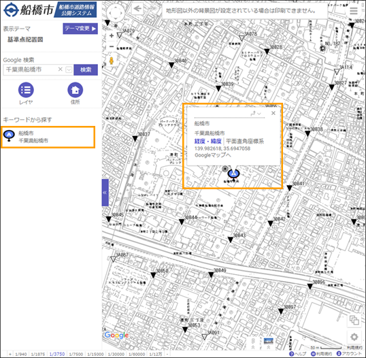Click control point triangle 30B28
366x358 pixels.
point(267,51)
